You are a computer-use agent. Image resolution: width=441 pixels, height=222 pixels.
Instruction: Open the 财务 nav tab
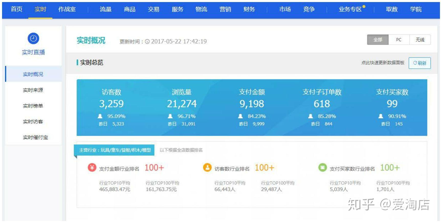pyautogui.click(x=249, y=9)
